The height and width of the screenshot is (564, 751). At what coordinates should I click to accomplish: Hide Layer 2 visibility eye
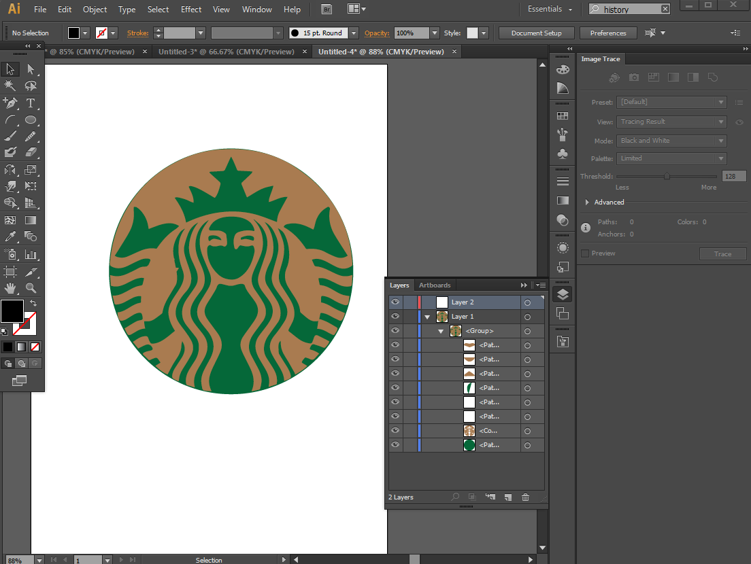point(395,302)
